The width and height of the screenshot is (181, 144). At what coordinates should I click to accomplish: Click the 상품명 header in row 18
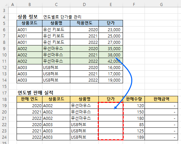[x=85, y=99]
